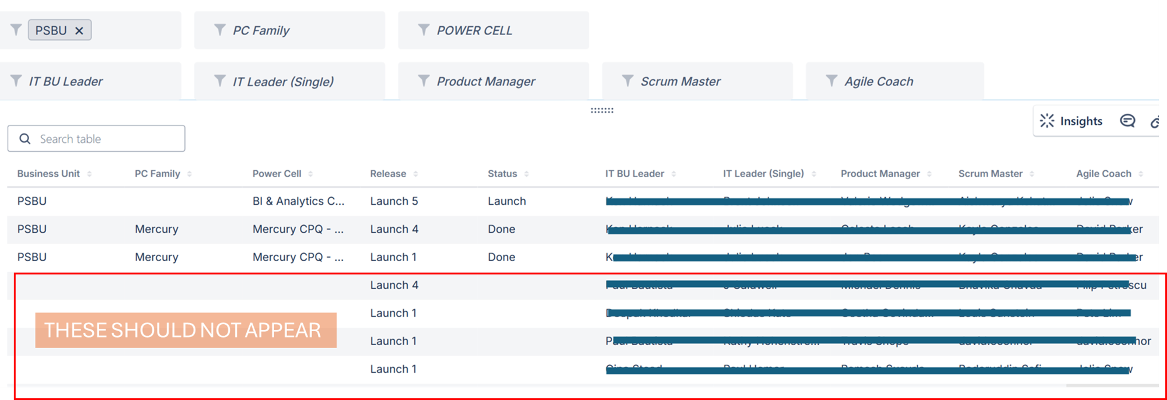
Task: Grab the dotted panel divider handle
Action: pyautogui.click(x=602, y=110)
